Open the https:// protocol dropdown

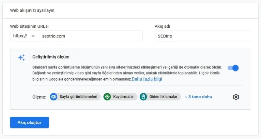click(24, 36)
